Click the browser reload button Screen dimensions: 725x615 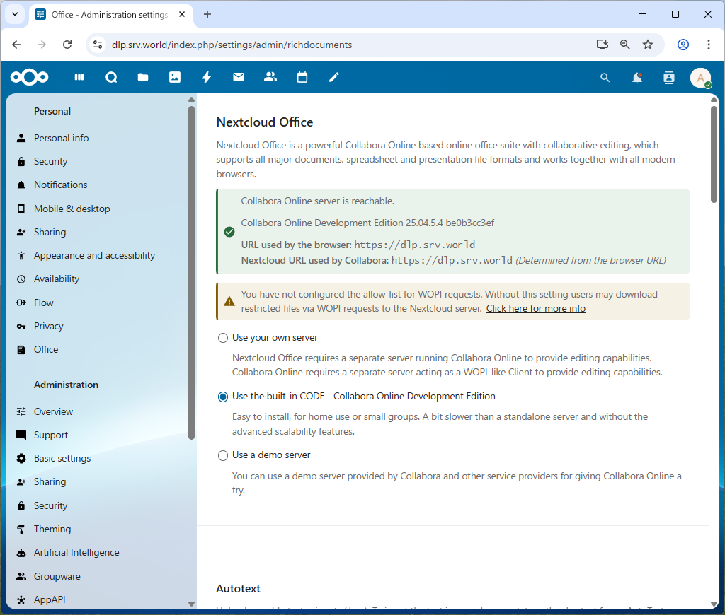pyautogui.click(x=67, y=45)
